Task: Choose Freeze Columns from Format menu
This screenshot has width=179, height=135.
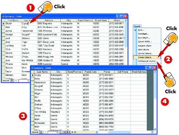Action: click(x=147, y=57)
